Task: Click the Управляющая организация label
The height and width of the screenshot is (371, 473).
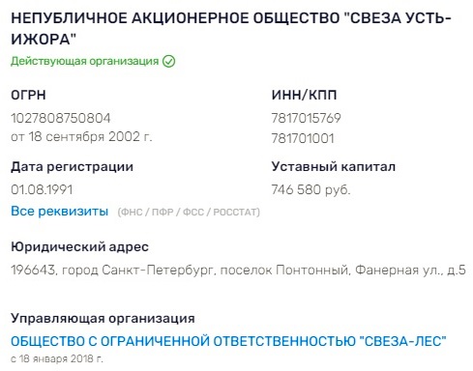Action: 103,319
